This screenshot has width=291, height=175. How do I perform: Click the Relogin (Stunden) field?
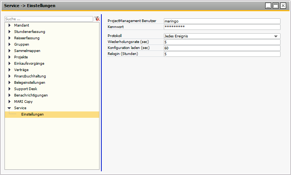222,54
